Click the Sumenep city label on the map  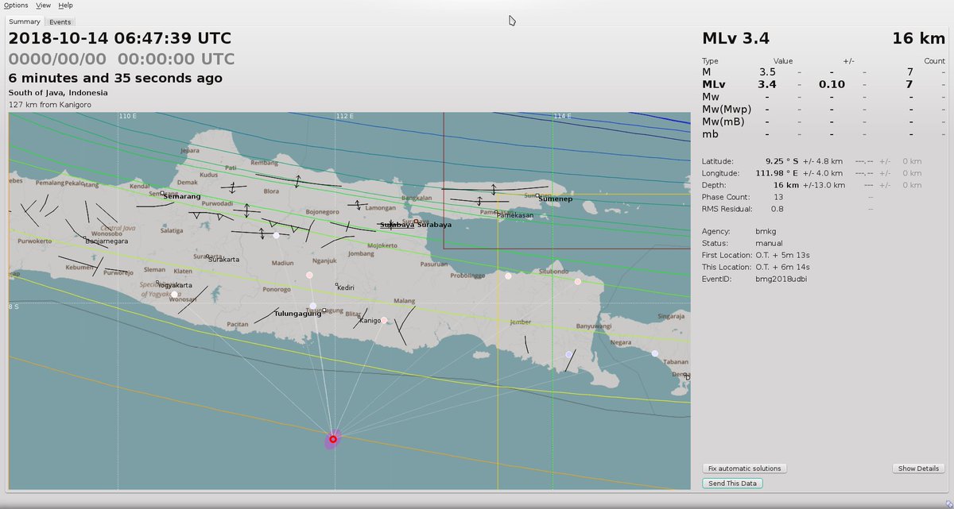click(x=555, y=199)
